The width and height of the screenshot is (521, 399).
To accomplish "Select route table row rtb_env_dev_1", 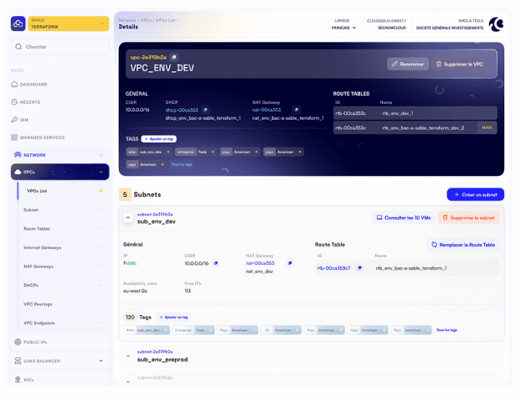I will pos(415,113).
